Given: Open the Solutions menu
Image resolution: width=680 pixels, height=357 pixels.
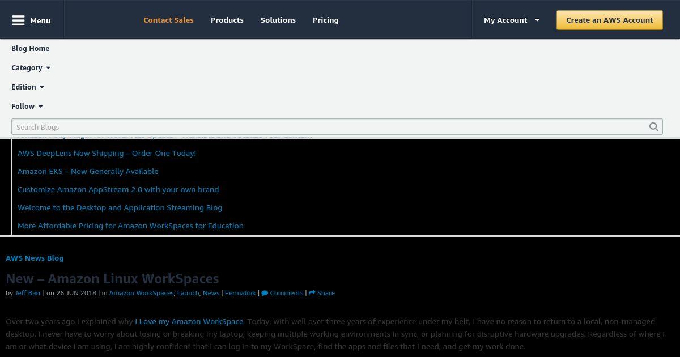Looking at the screenshot, I should coord(278,20).
